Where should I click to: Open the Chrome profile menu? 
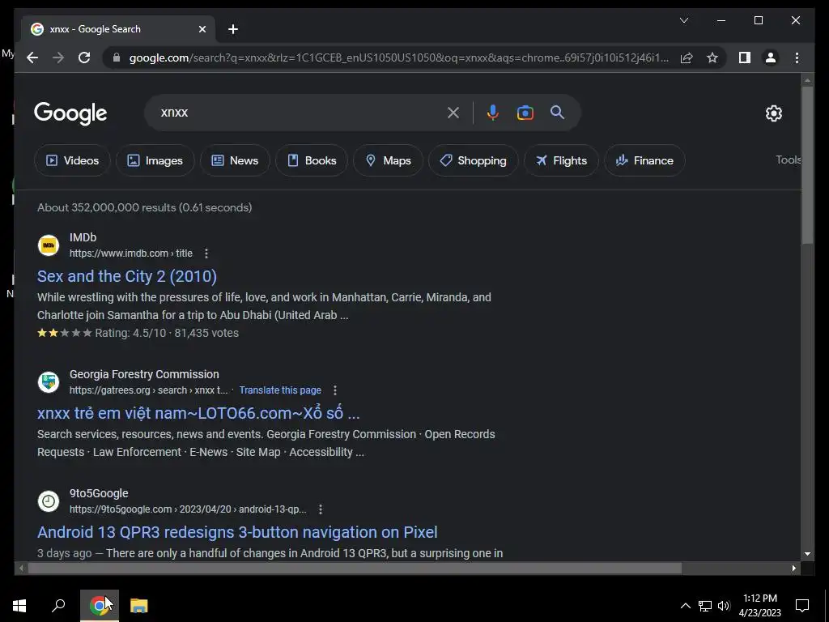pos(771,58)
